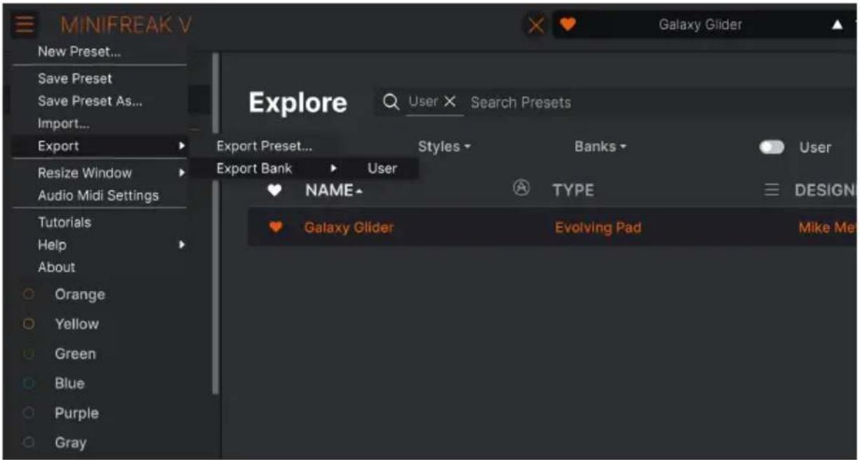Viewport: 860px width, 460px height.
Task: Filter by liked heart column header
Action: [276, 190]
